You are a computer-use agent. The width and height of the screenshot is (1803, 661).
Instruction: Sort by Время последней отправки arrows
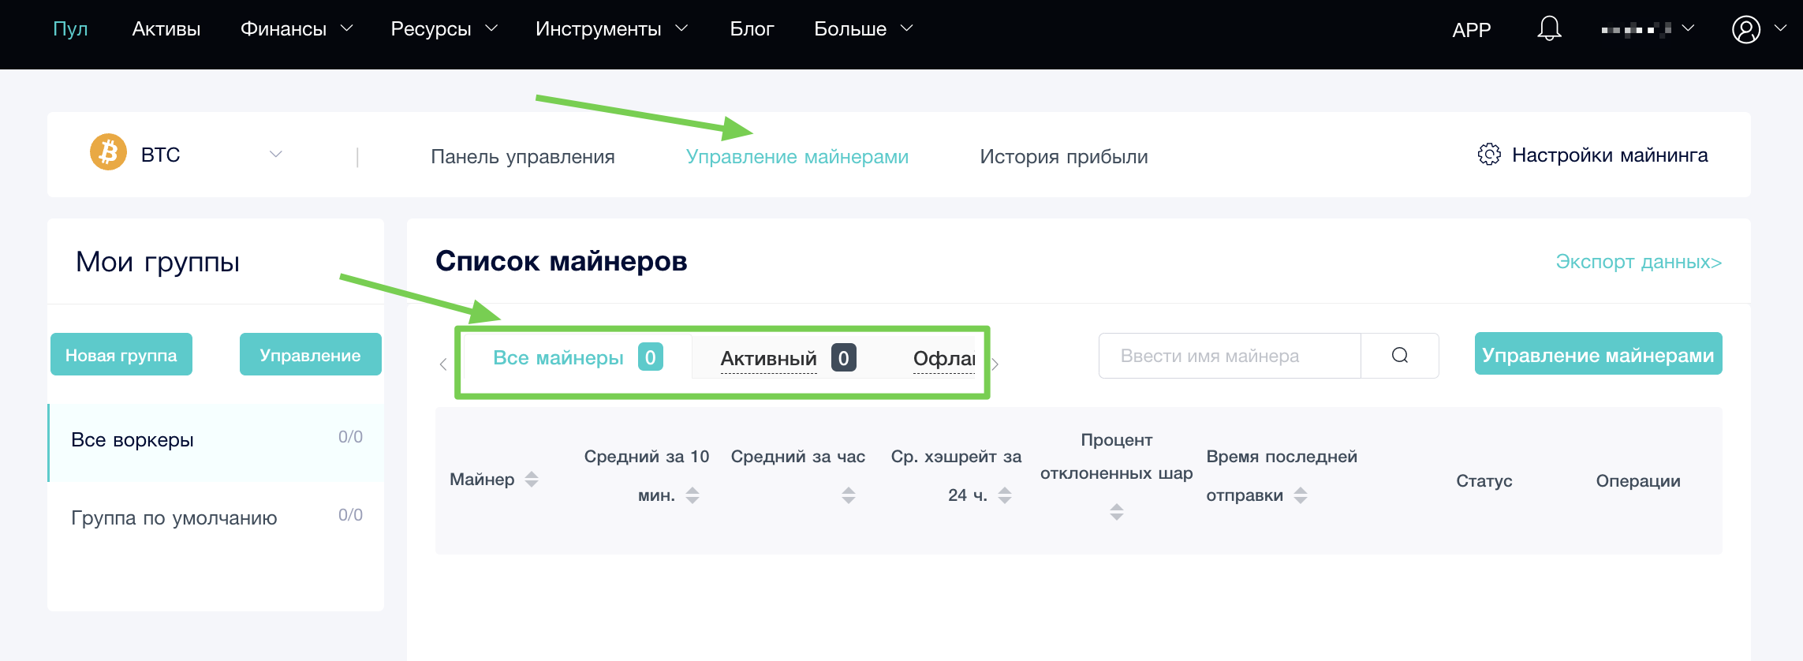click(1301, 495)
